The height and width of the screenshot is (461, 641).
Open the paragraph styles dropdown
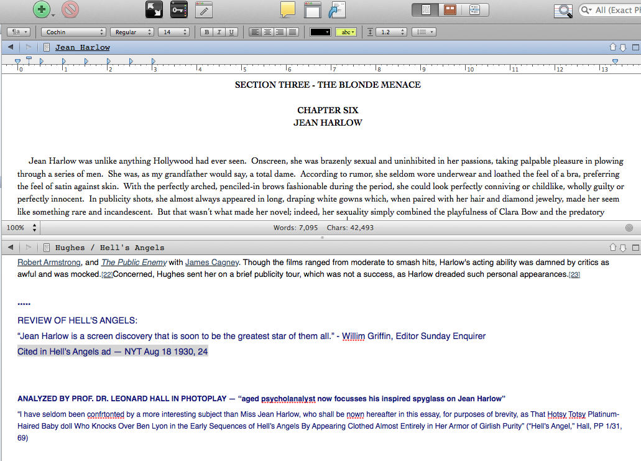click(x=19, y=32)
